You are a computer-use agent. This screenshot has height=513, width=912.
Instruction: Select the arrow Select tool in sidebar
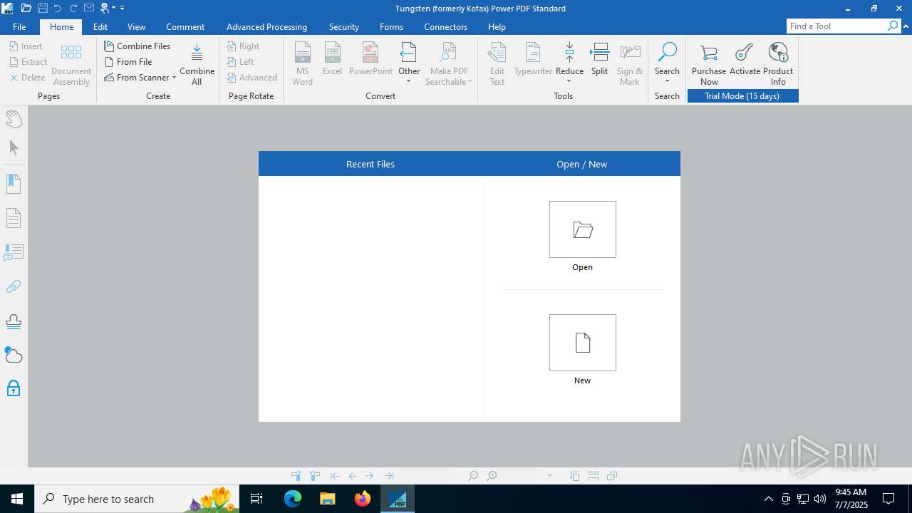pos(14,148)
